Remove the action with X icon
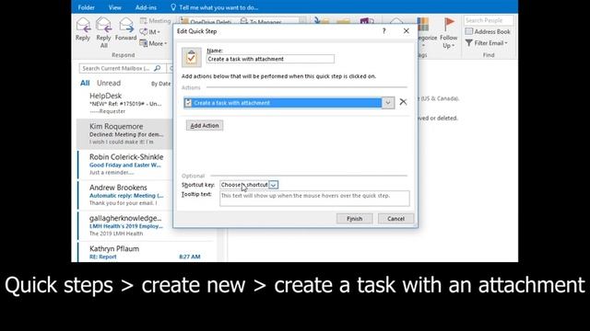 click(403, 102)
